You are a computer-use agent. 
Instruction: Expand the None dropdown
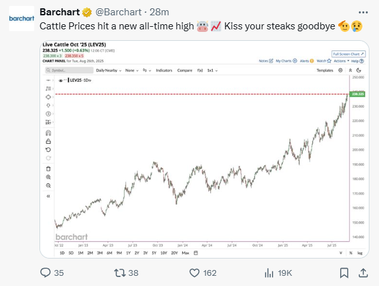pyautogui.click(x=132, y=70)
